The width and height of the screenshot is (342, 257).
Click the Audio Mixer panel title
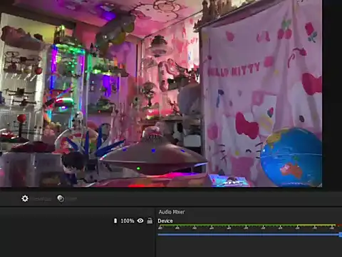click(172, 212)
